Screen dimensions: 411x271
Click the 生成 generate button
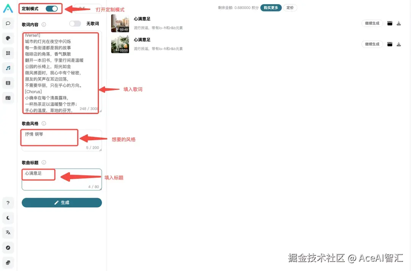pos(61,203)
